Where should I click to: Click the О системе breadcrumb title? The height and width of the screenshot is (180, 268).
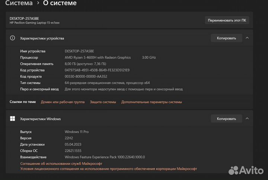tap(60, 3)
